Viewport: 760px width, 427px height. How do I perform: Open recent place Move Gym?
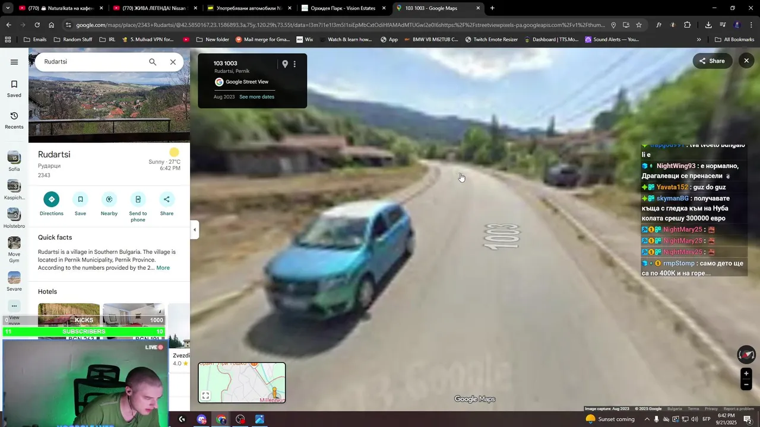(x=14, y=250)
